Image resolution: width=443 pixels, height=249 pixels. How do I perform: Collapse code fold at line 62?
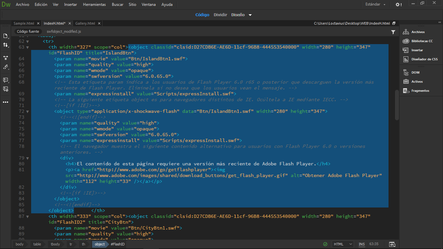pos(28,41)
